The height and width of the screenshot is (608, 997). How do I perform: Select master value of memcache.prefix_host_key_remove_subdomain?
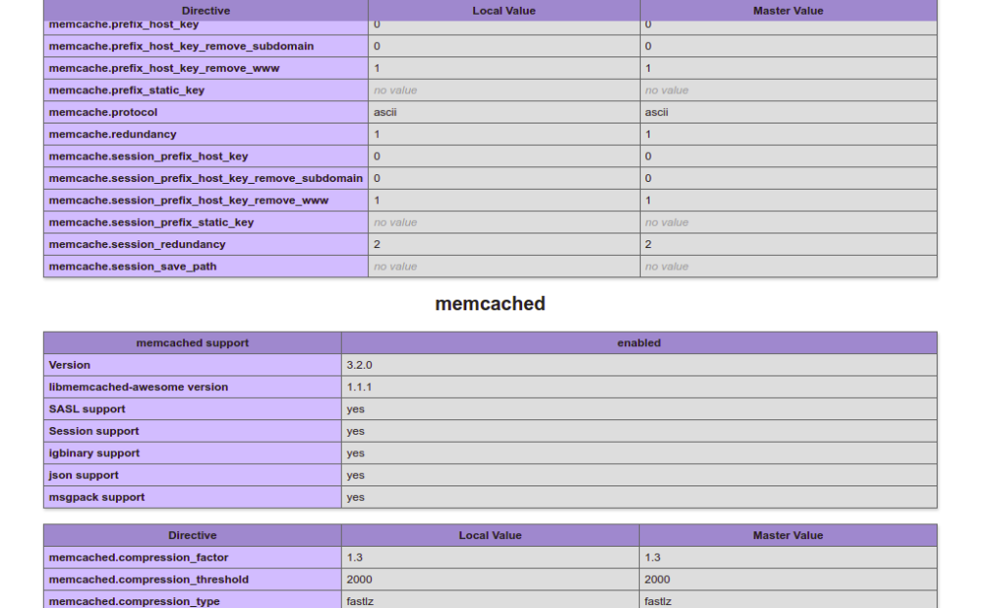pos(647,47)
